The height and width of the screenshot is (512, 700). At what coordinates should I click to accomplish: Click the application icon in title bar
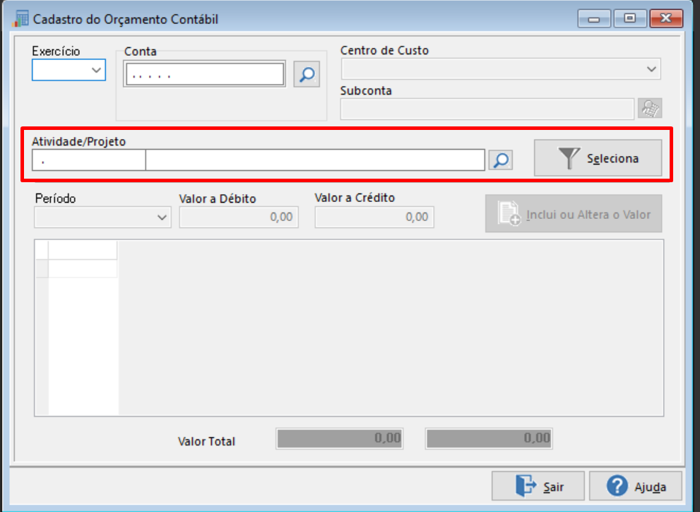point(20,19)
